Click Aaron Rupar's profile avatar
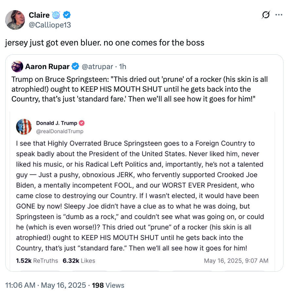This screenshot has width=290, height=292. pyautogui.click(x=17, y=66)
